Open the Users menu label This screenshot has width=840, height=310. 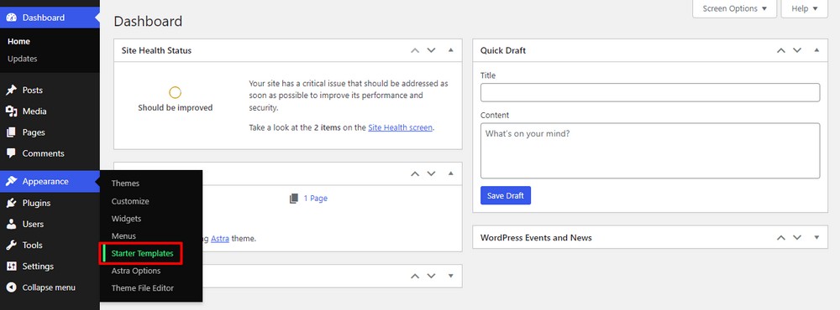coord(34,224)
